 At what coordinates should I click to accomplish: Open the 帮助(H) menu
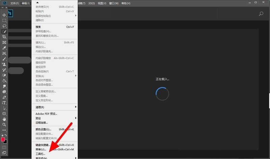point(126,3)
